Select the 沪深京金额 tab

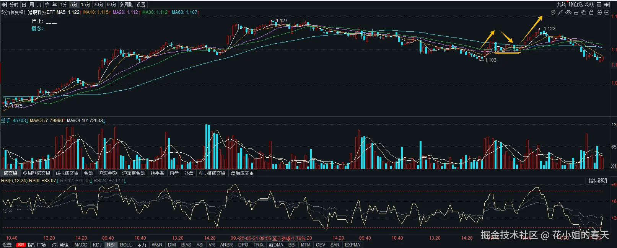coord(134,173)
